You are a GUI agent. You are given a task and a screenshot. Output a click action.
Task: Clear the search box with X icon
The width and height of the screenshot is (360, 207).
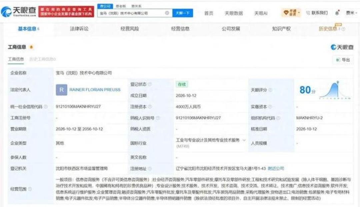tap(167, 13)
